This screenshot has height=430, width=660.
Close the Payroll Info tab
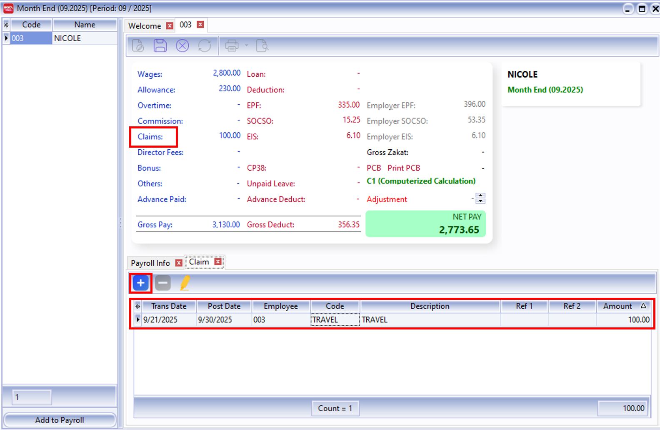pos(179,263)
